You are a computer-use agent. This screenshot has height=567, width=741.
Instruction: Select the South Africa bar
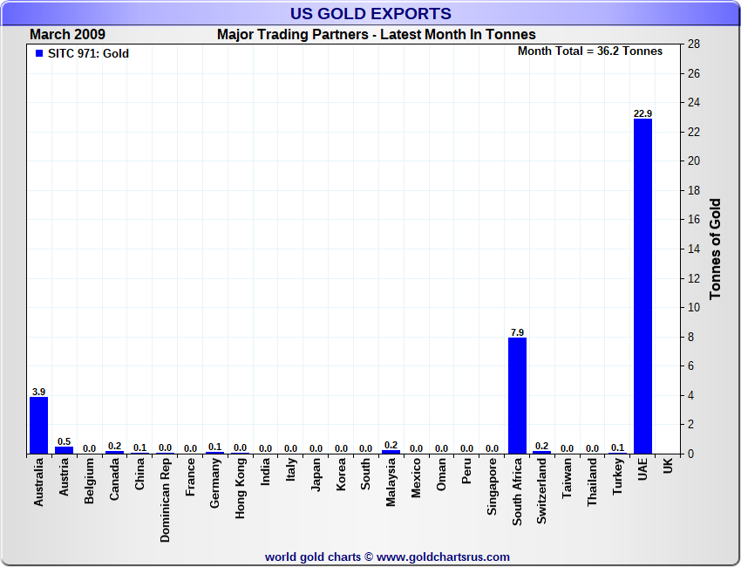click(517, 395)
